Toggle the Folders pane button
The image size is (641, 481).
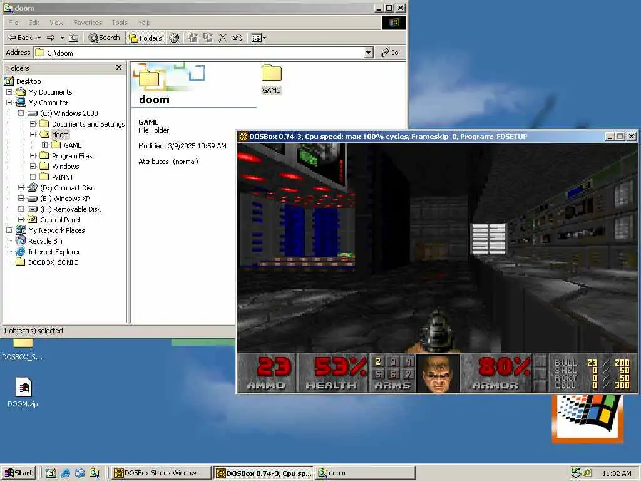(x=145, y=38)
